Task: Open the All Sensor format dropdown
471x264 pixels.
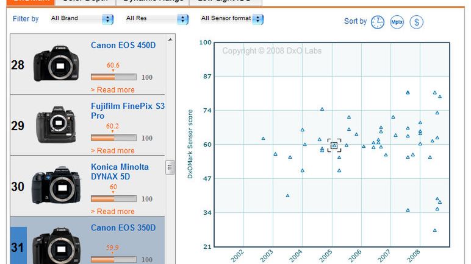Action: click(232, 19)
